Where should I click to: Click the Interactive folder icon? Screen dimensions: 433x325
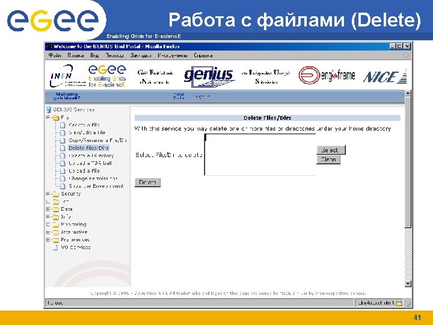[56, 232]
